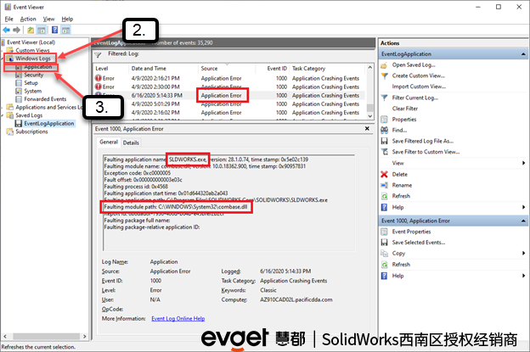Select the System log tree item

pyautogui.click(x=33, y=91)
